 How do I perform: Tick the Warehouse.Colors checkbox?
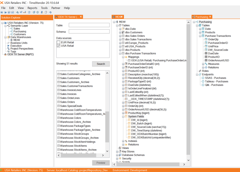pyautogui.click(x=58, y=118)
